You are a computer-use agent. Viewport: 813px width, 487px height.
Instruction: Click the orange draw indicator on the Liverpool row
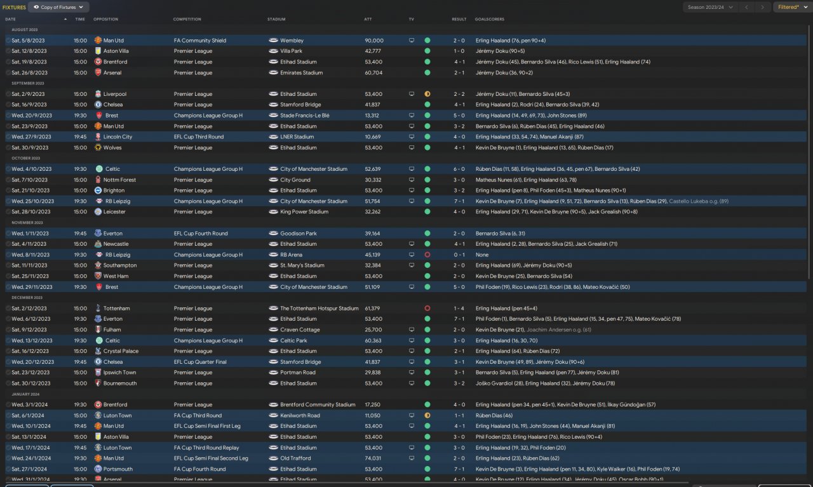coord(427,94)
